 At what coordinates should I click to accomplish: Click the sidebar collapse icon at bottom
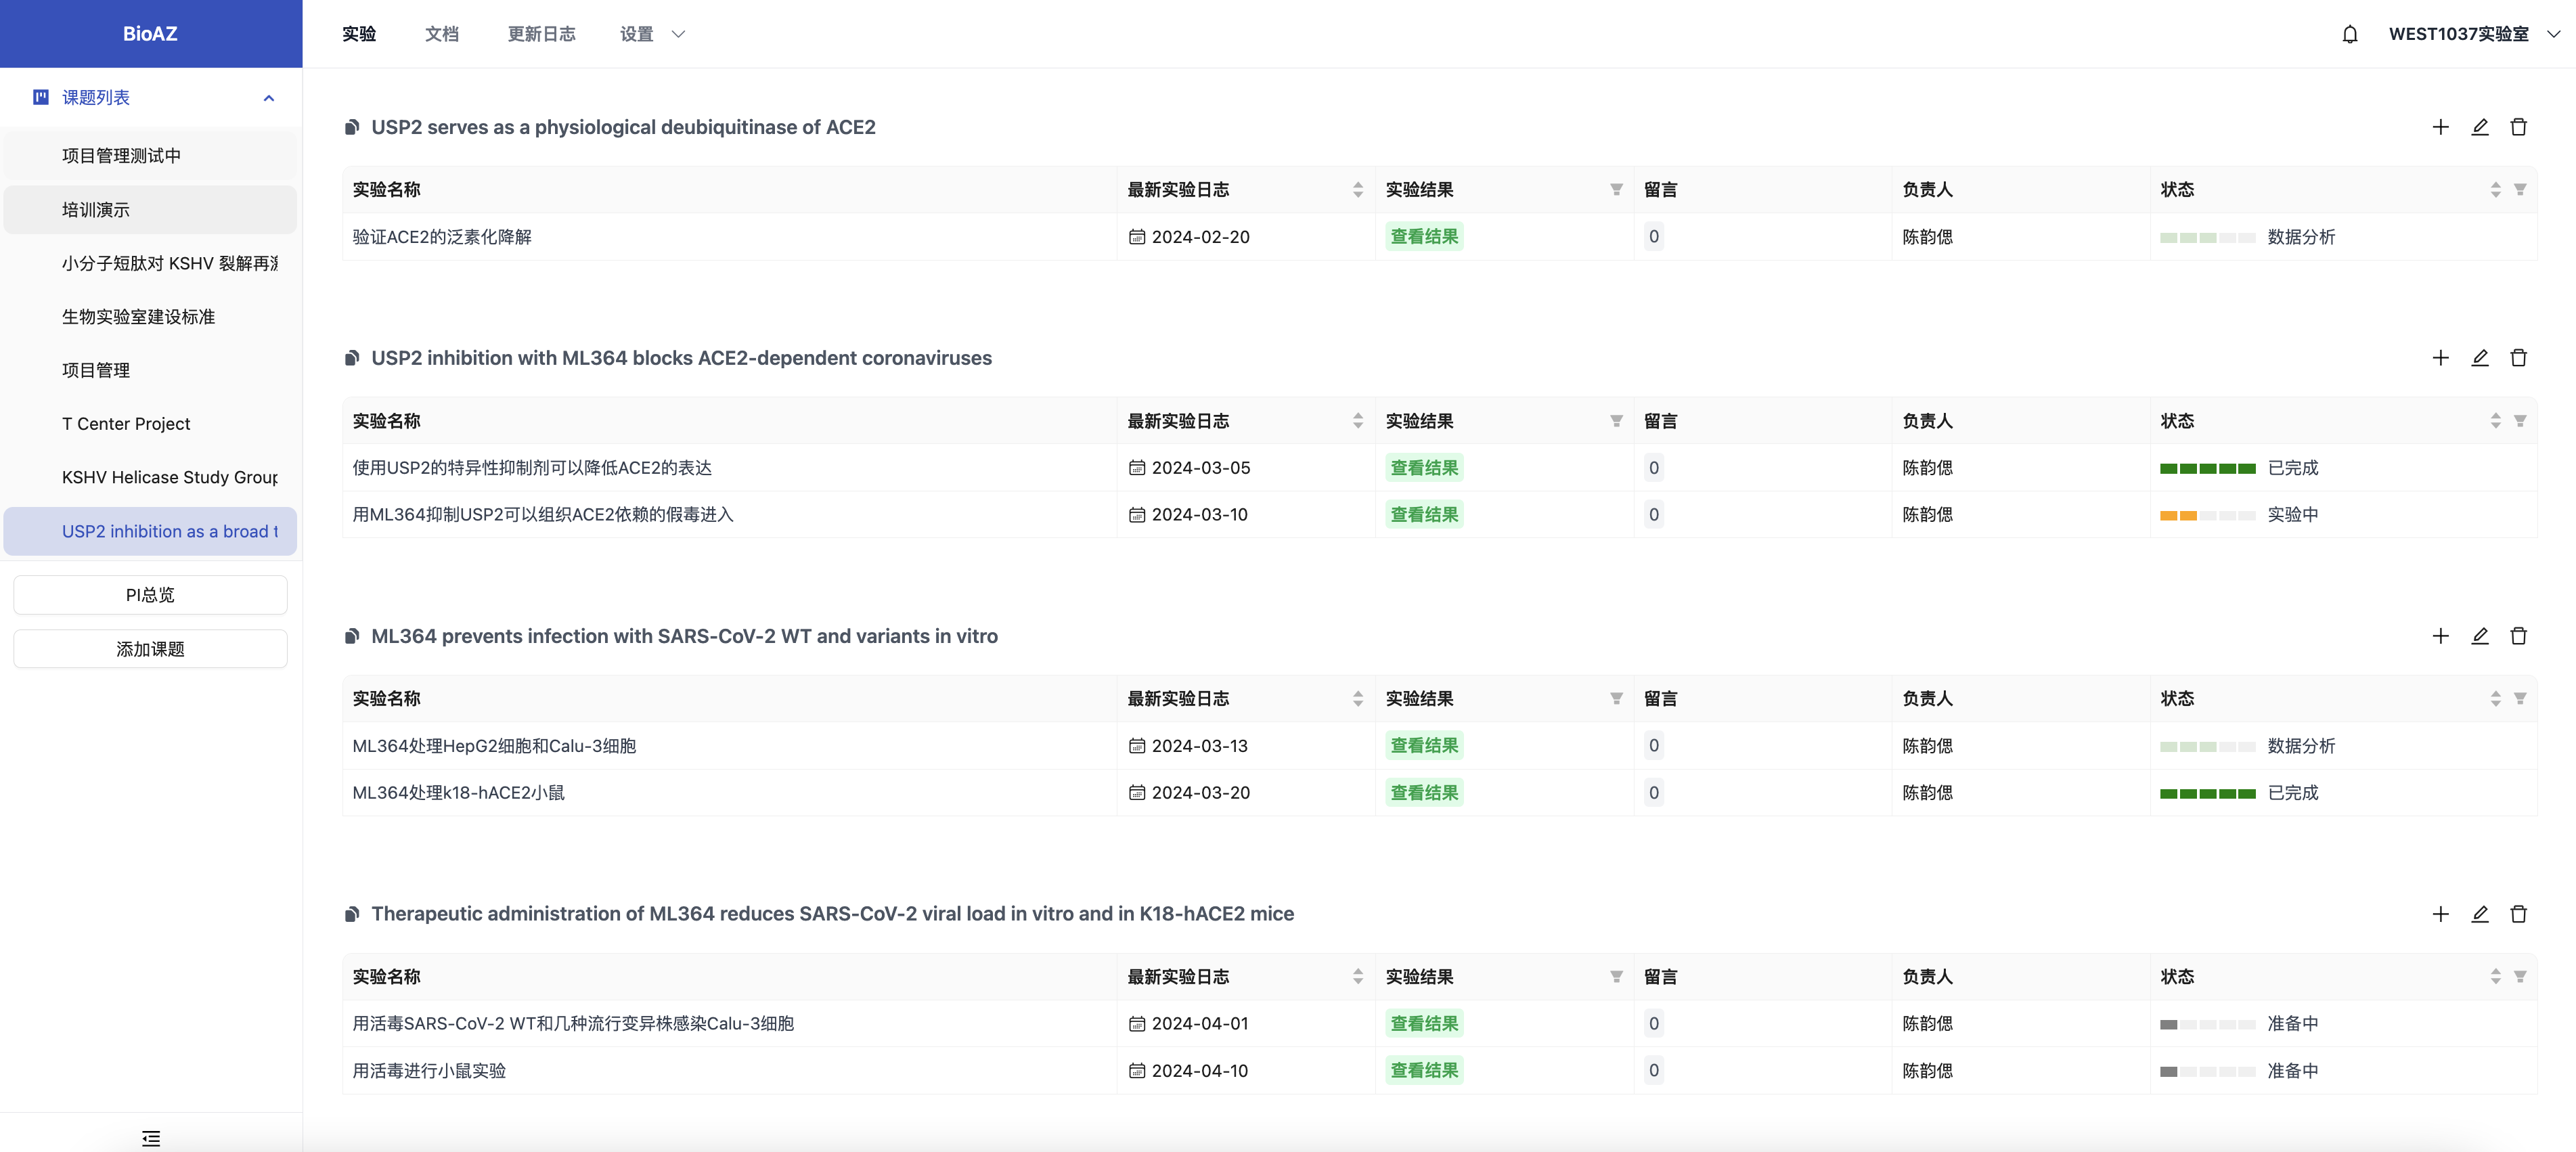tap(151, 1138)
